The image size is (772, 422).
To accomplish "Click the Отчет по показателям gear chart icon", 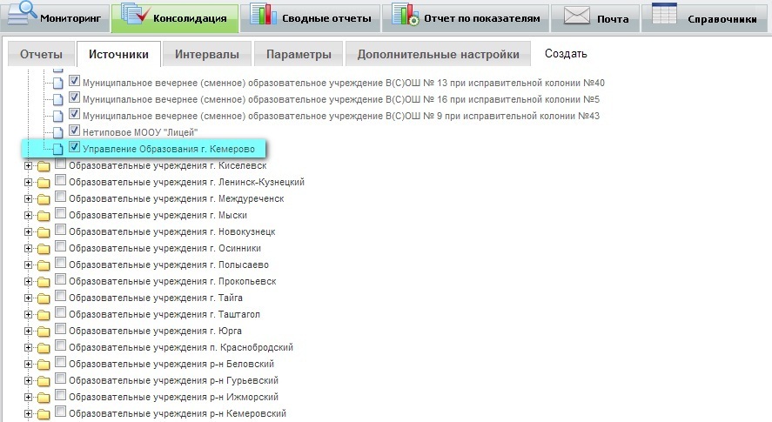I will (406, 14).
